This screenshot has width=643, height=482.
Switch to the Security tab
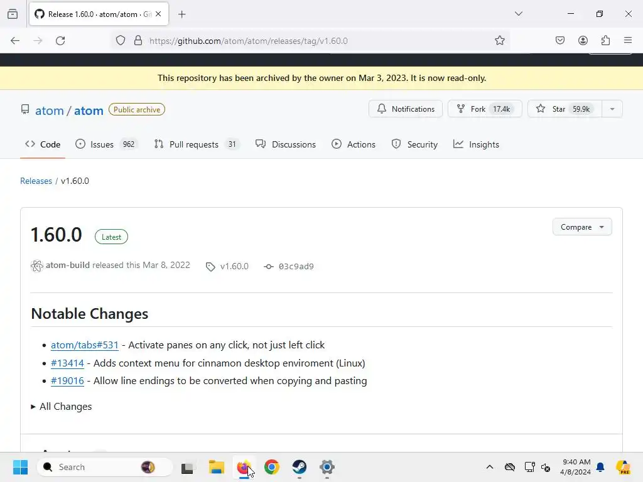pyautogui.click(x=414, y=144)
